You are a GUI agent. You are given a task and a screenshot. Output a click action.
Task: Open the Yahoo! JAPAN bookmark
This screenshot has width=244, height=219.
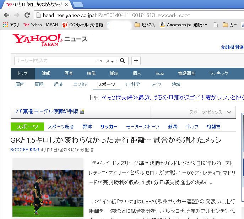pos(40,25)
